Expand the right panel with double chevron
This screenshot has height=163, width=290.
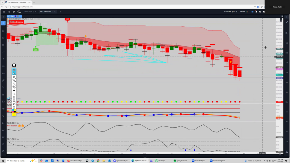[x=287, y=17]
